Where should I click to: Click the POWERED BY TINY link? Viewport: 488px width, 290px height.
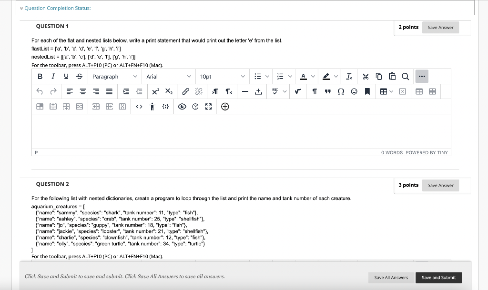pyautogui.click(x=427, y=152)
